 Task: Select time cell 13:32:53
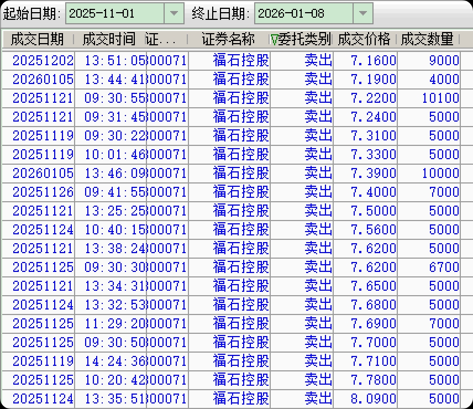click(111, 305)
